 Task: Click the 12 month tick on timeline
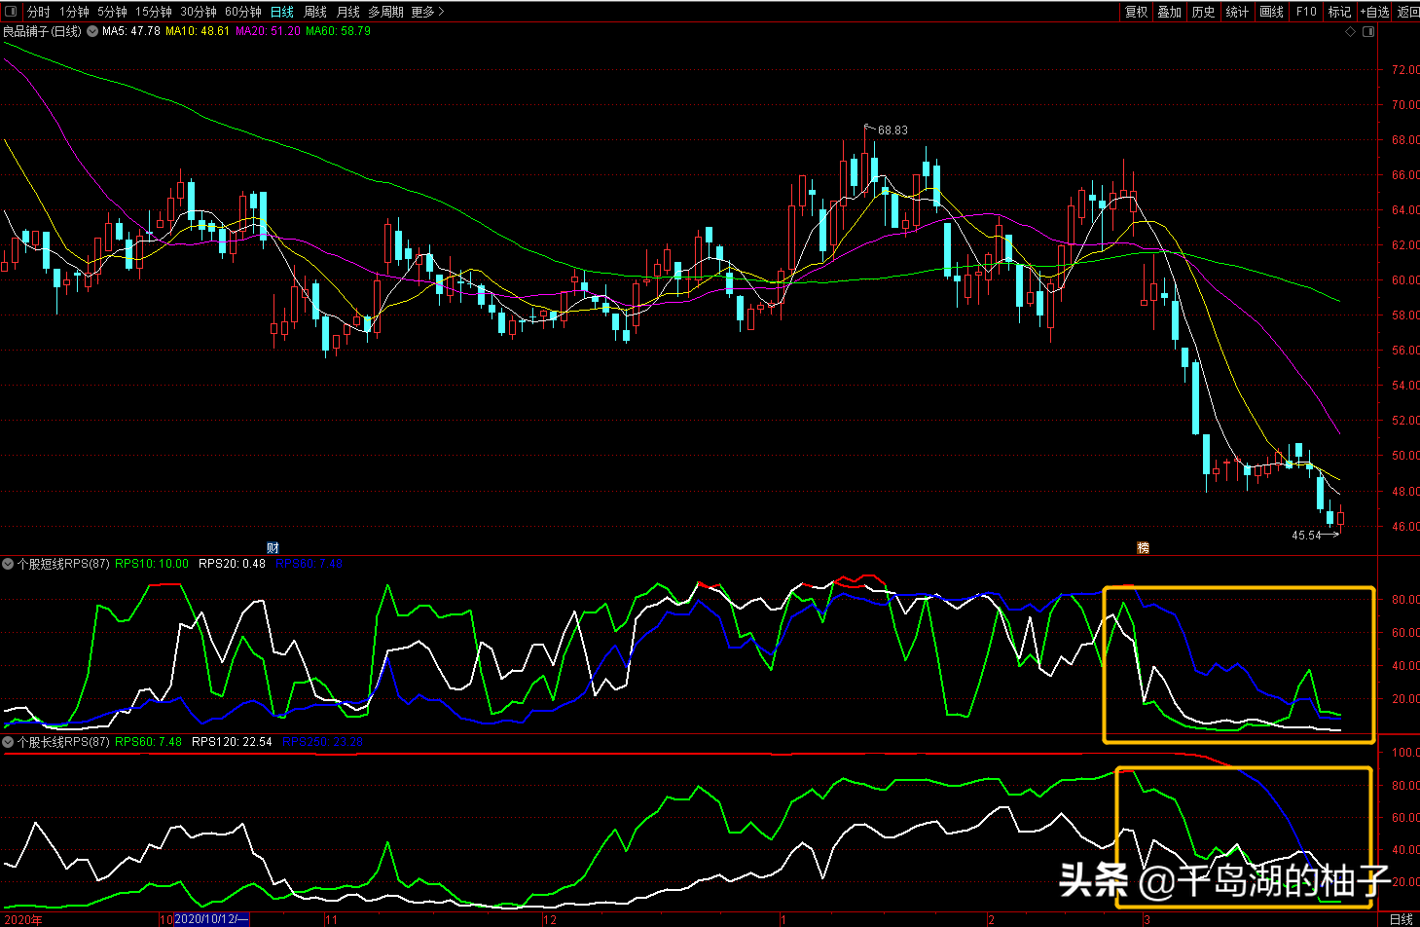(550, 919)
